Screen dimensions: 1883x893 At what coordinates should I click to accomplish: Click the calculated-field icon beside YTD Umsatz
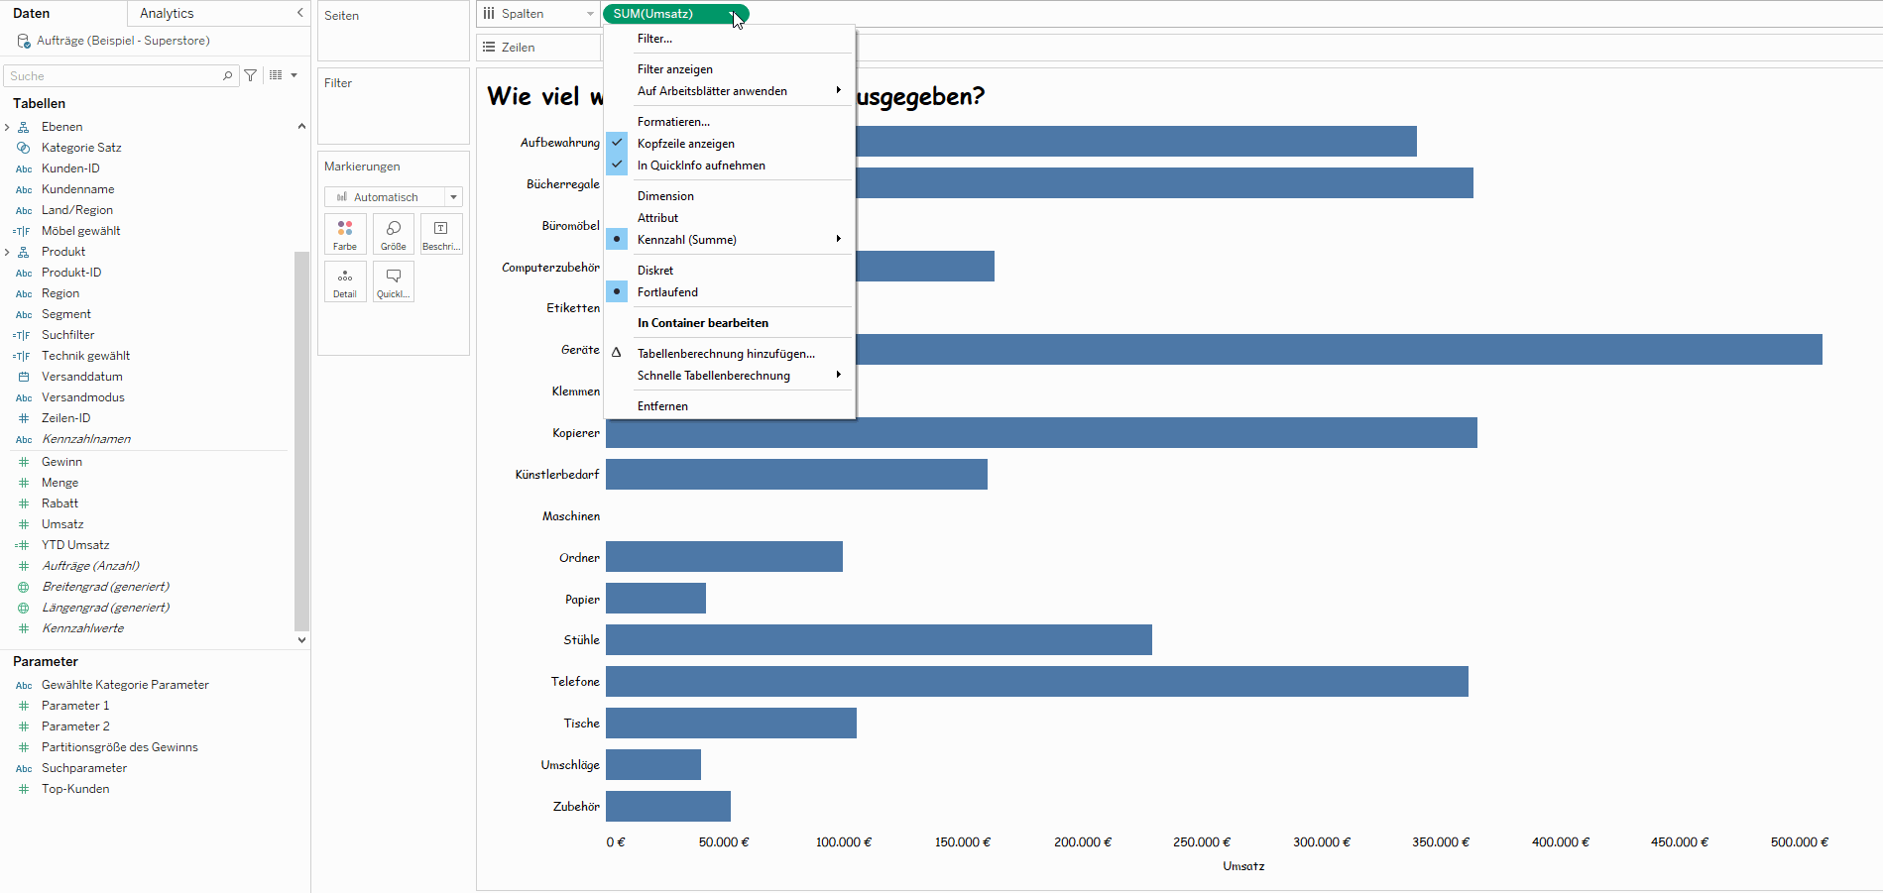(23, 545)
